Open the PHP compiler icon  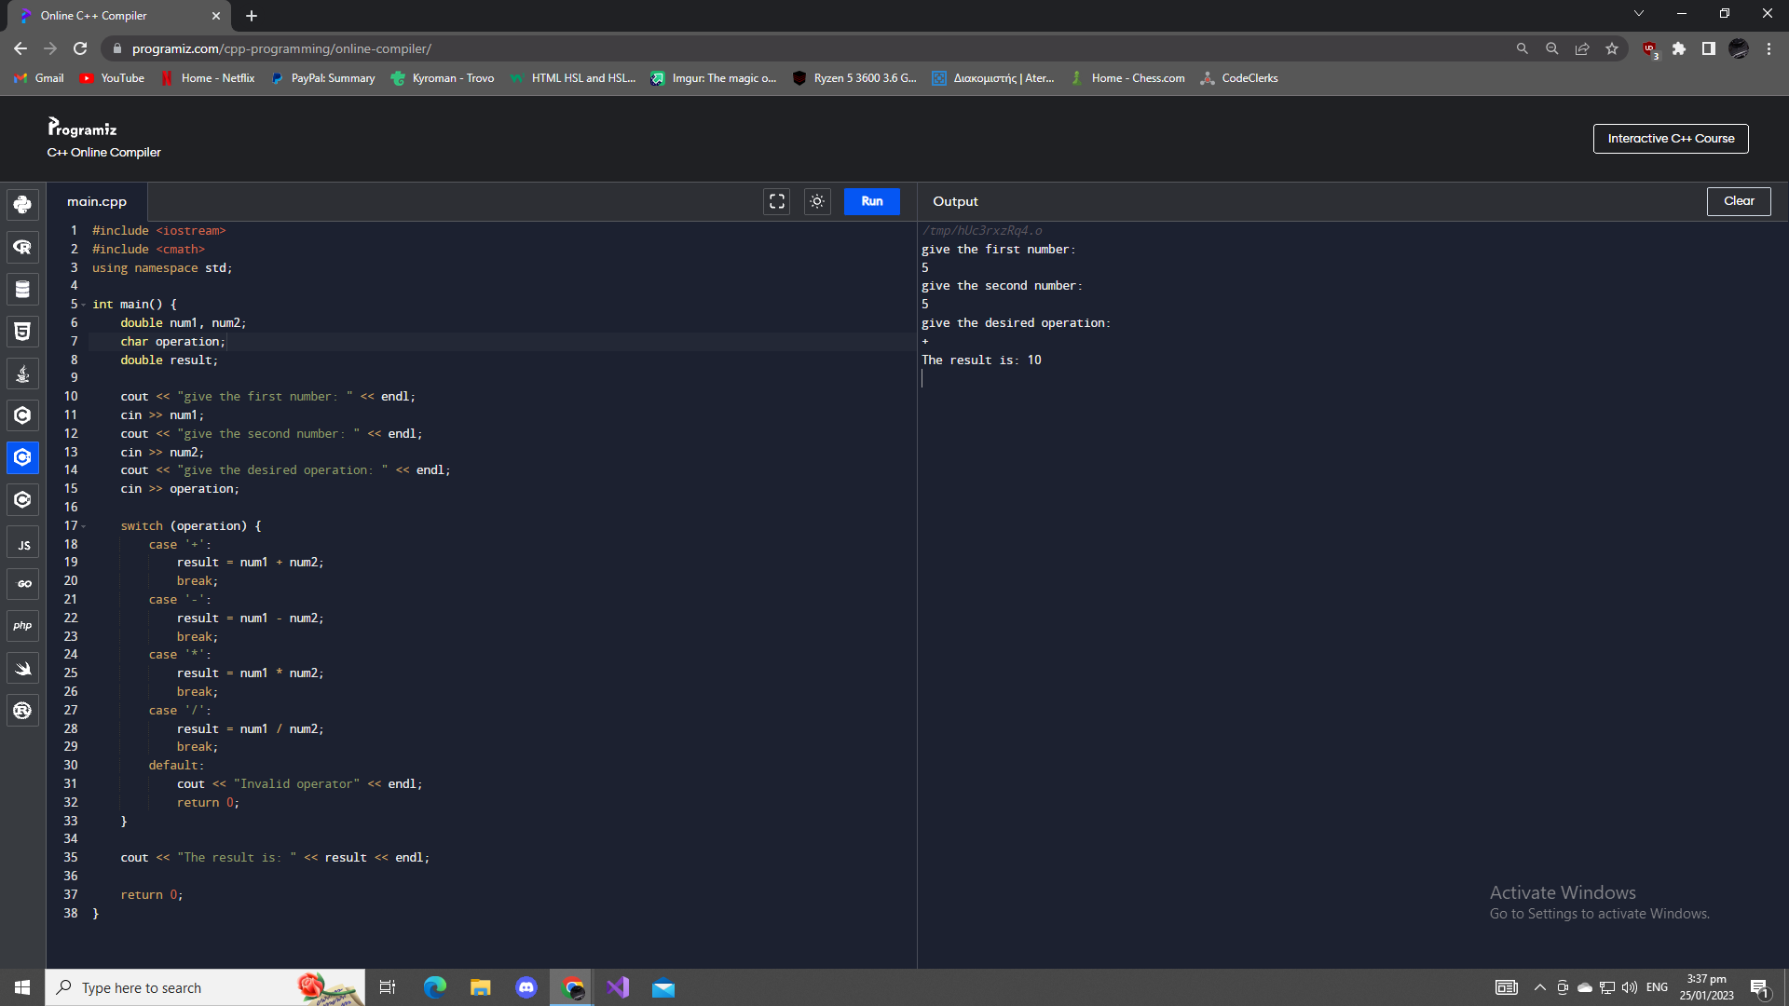(22, 626)
